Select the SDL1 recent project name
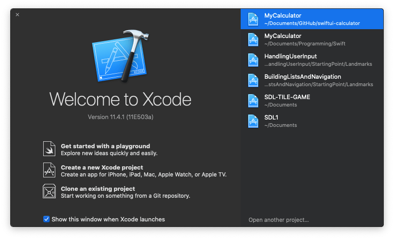This screenshot has width=394, height=239. (x=271, y=117)
